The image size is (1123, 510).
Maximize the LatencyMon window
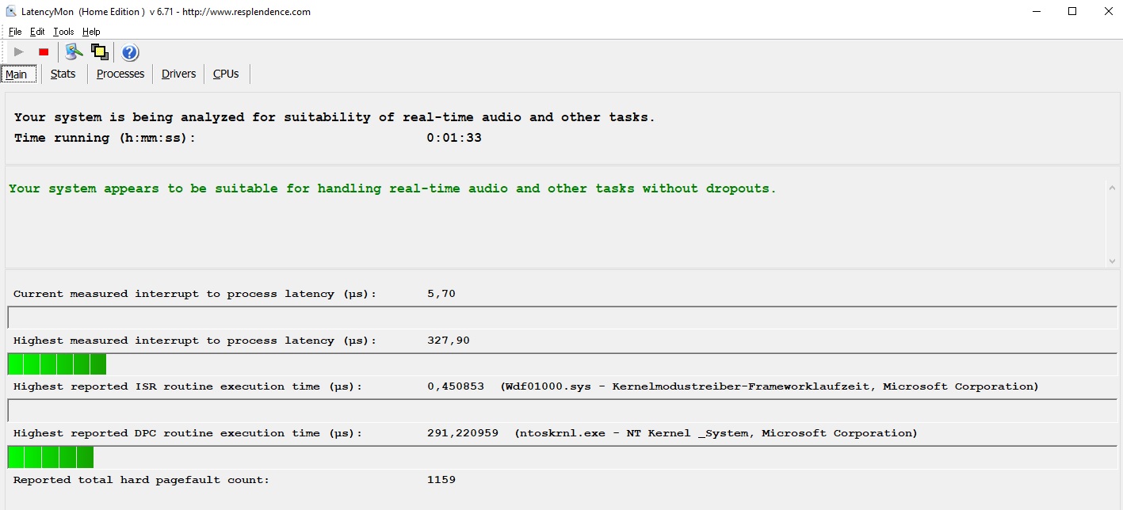coord(1072,11)
